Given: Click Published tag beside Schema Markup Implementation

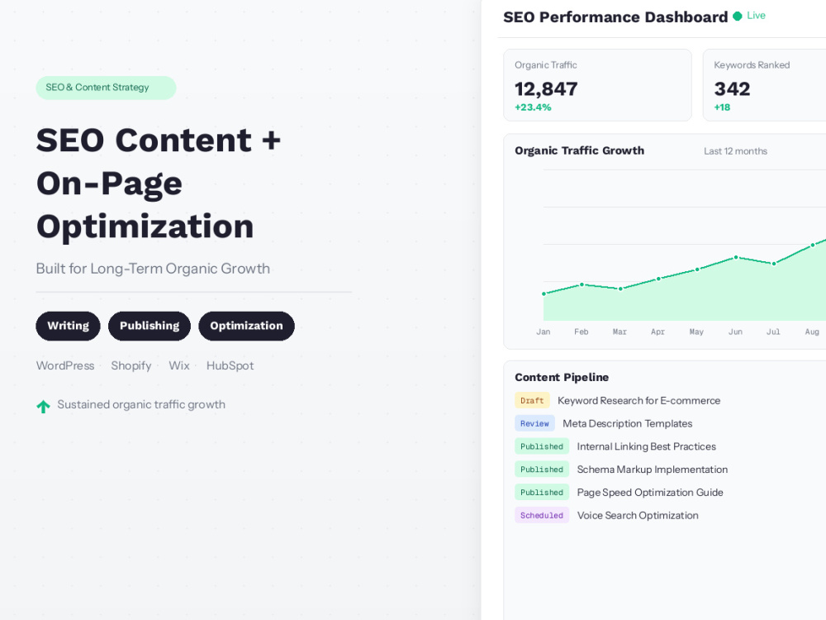Looking at the screenshot, I should [542, 470].
